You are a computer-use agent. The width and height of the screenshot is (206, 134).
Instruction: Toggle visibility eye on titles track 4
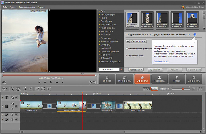click(16, 98)
